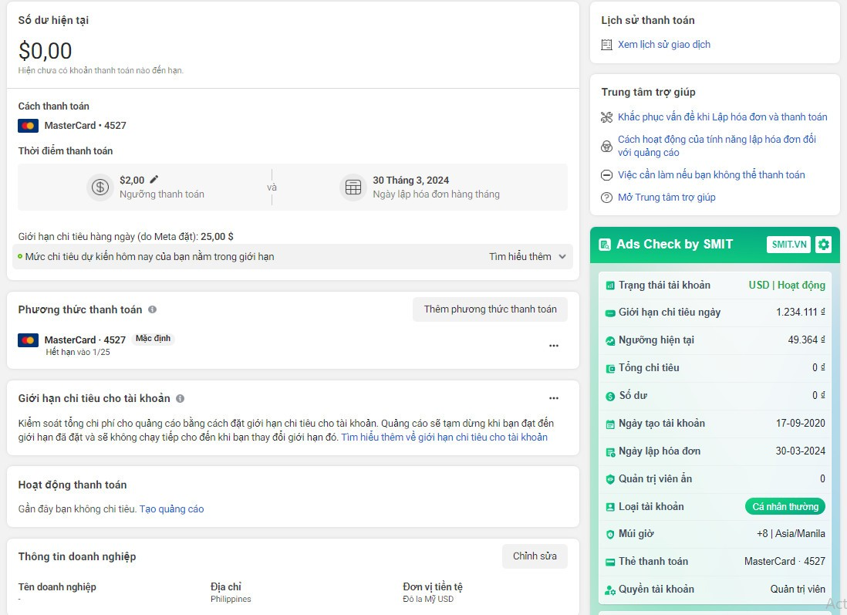Image resolution: width=847 pixels, height=615 pixels.
Task: Click icon beside Việc cần làm nếu bạn không thể thanh toán
Action: (x=606, y=175)
